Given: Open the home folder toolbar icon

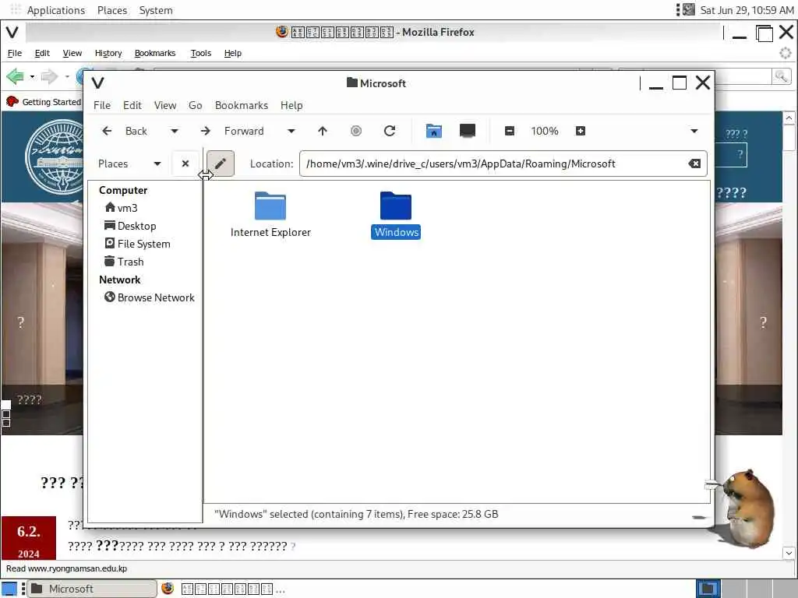Looking at the screenshot, I should (433, 131).
